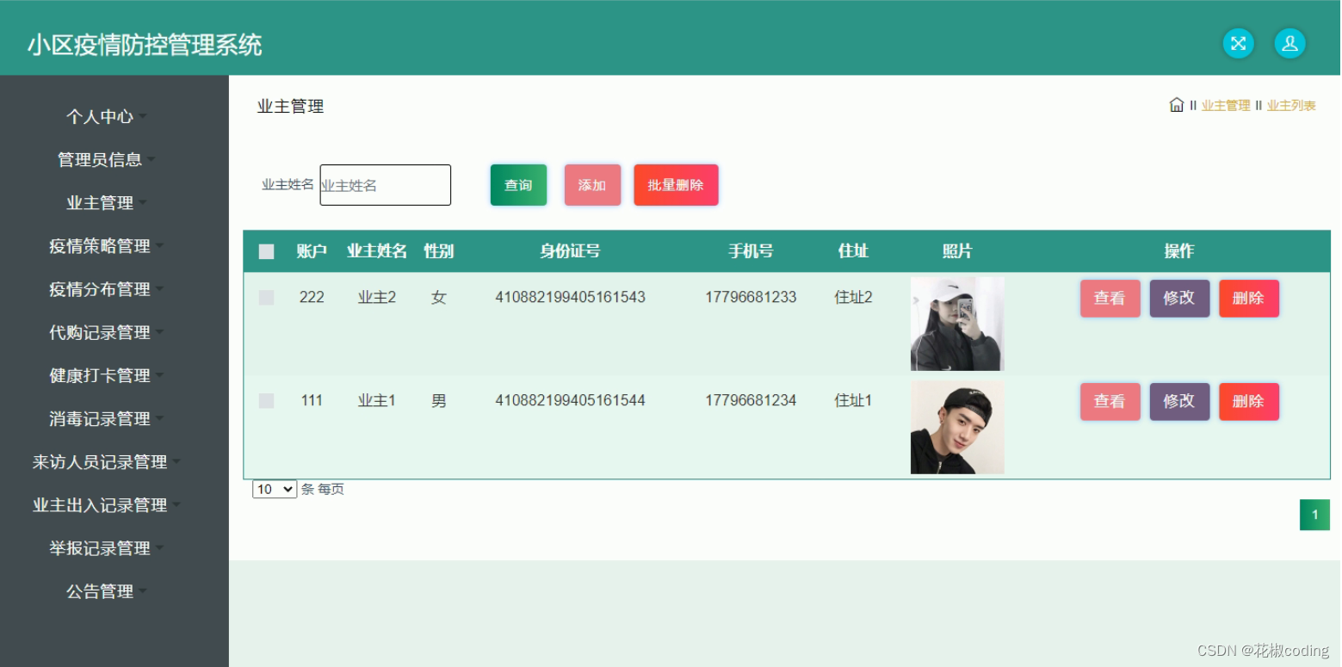Click the 住址 column header
This screenshot has height=667, width=1342.
coord(853,251)
